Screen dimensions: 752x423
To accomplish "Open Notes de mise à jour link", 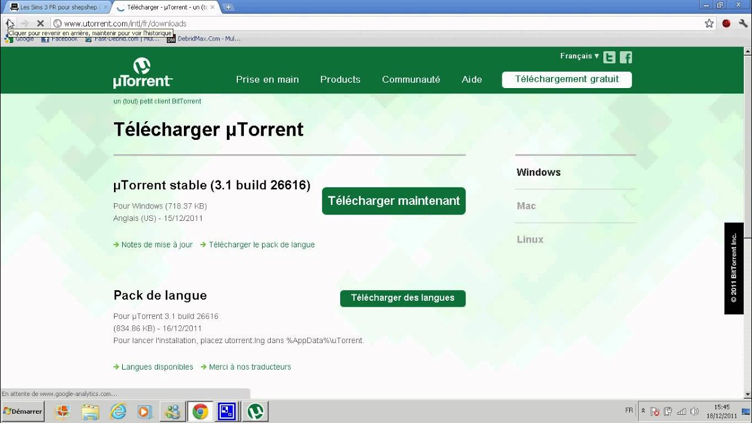I will coord(157,245).
